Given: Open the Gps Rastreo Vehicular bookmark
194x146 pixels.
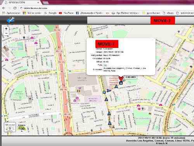Looking at the screenshot, I should coord(125,13).
